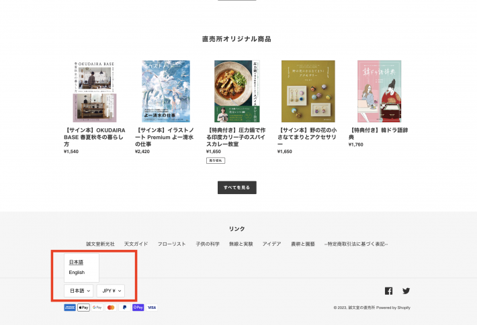This screenshot has width=477, height=325.
Task: Open 【特典付き】韓ドラ語辞典 product title
Action: point(379,134)
